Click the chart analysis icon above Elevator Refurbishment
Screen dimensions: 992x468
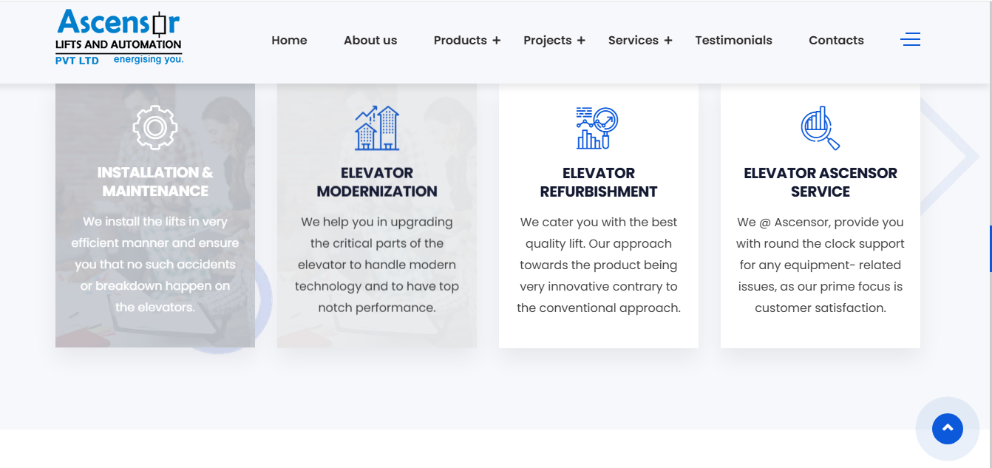point(597,128)
